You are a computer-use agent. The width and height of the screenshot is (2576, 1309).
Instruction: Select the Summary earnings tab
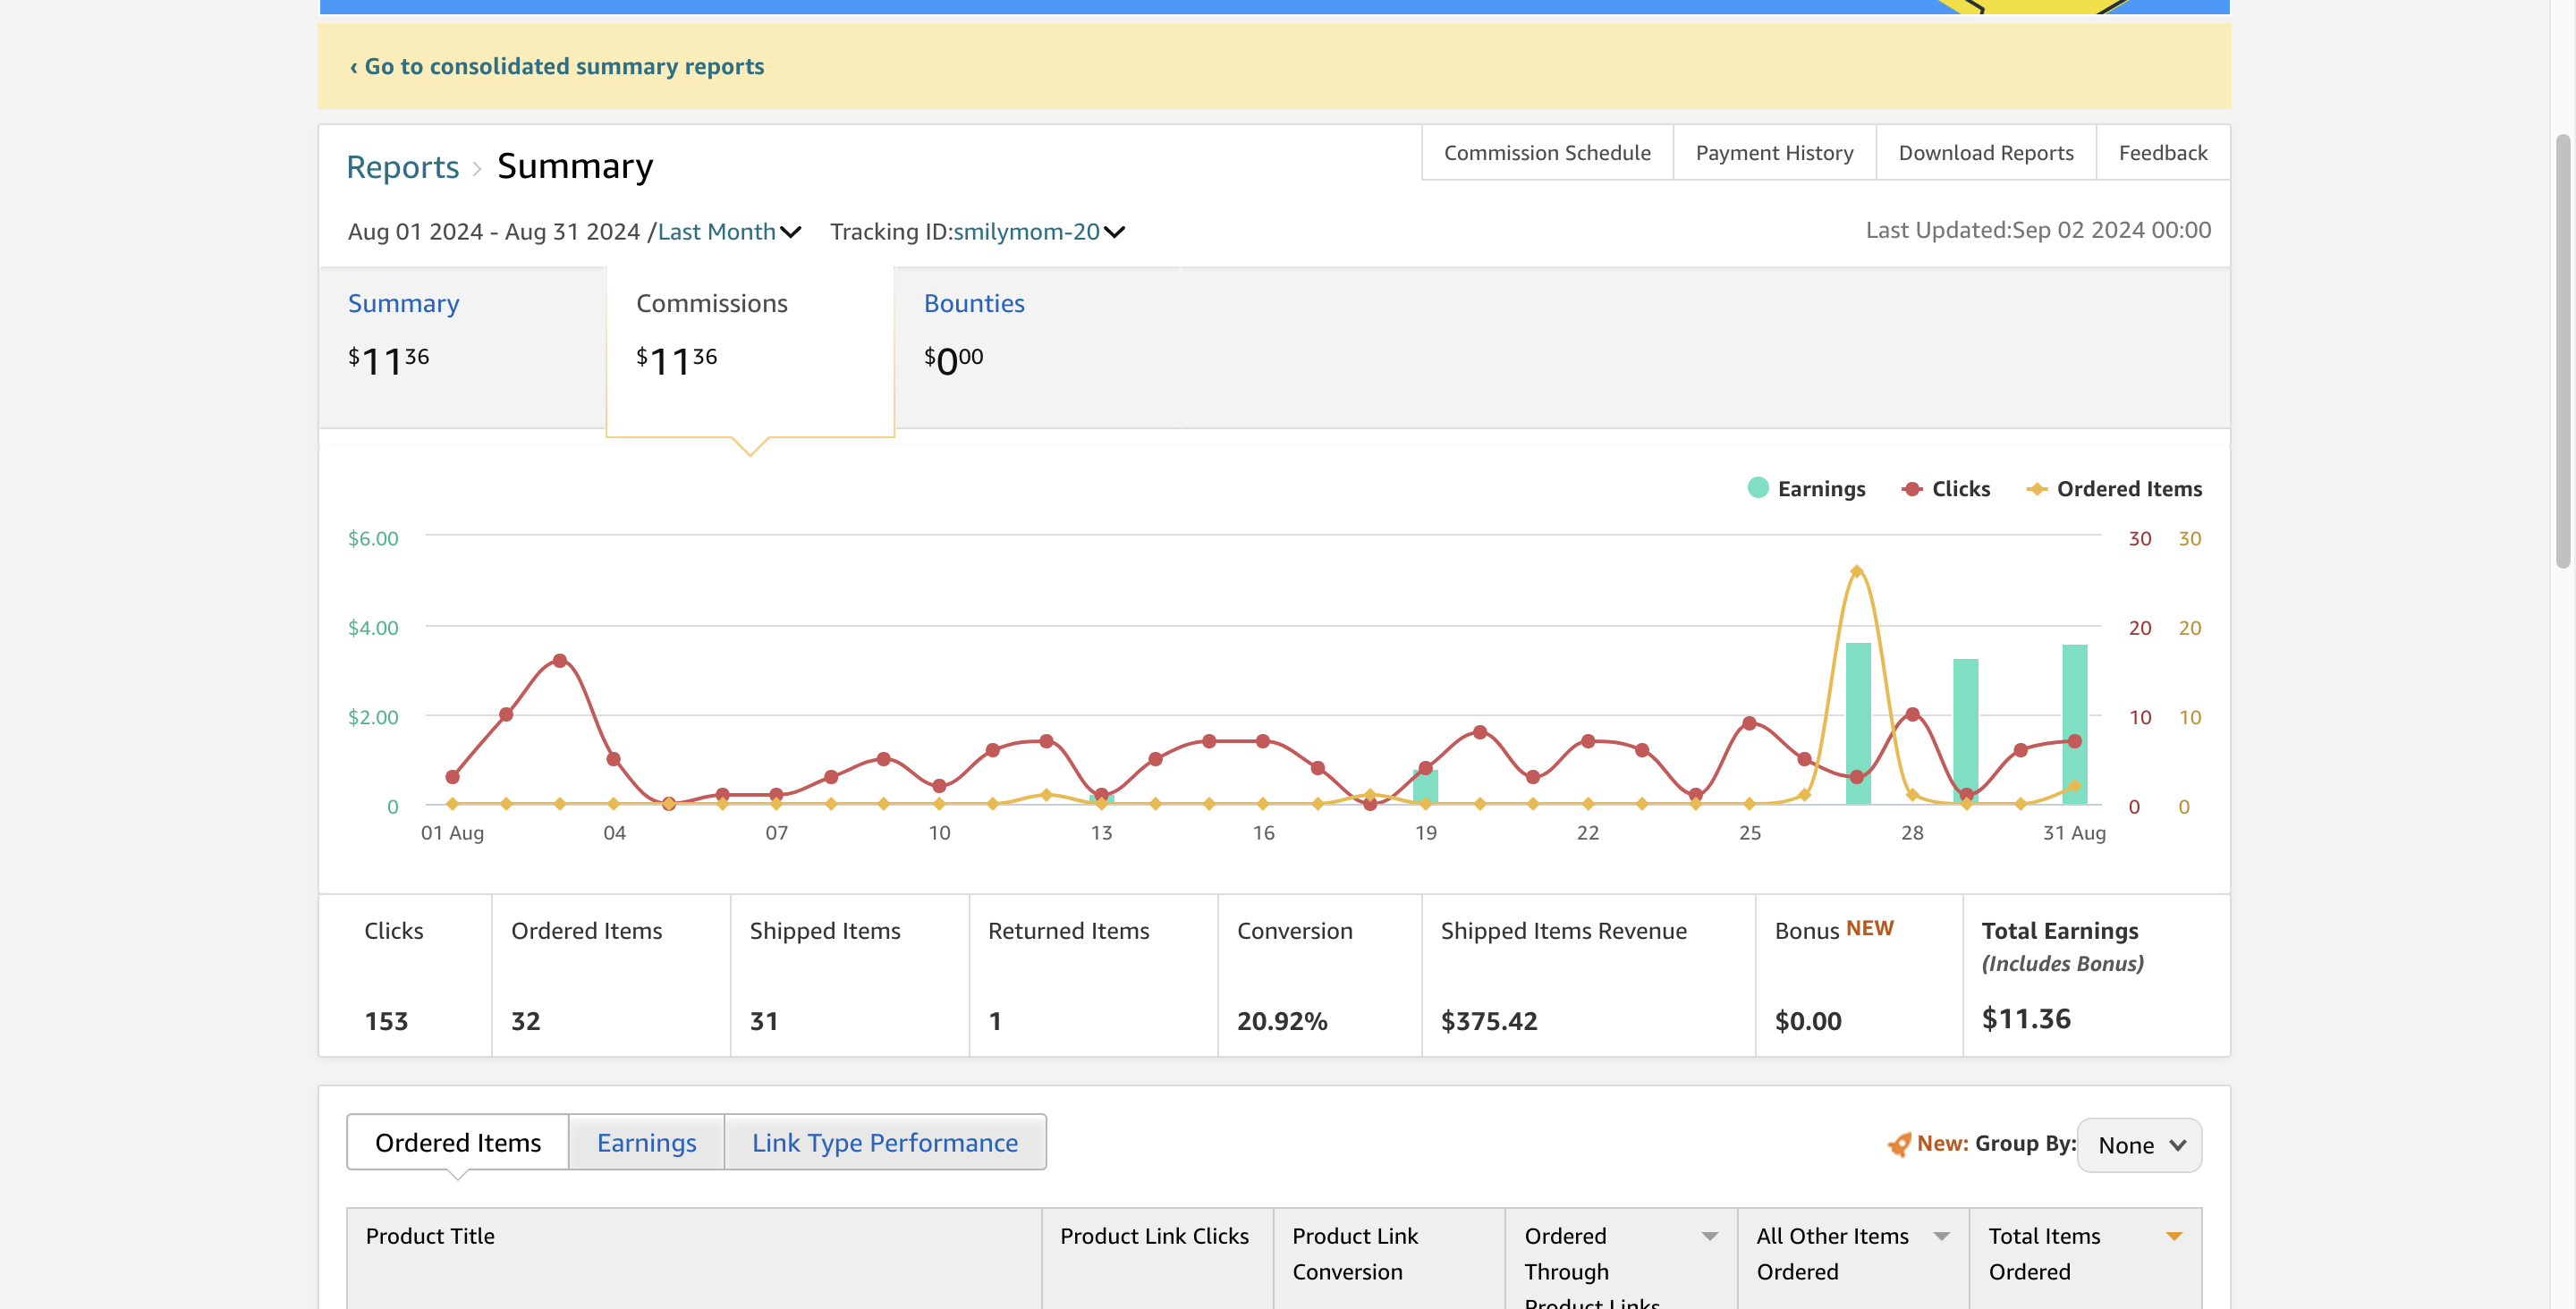[x=462, y=347]
